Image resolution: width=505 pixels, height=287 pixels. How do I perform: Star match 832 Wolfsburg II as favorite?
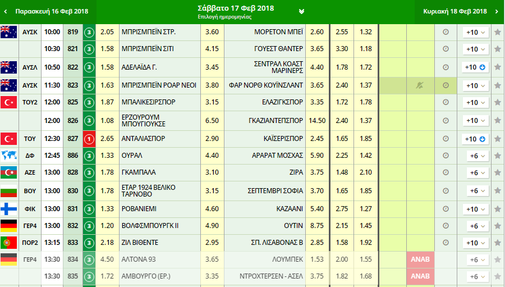[x=497, y=225]
